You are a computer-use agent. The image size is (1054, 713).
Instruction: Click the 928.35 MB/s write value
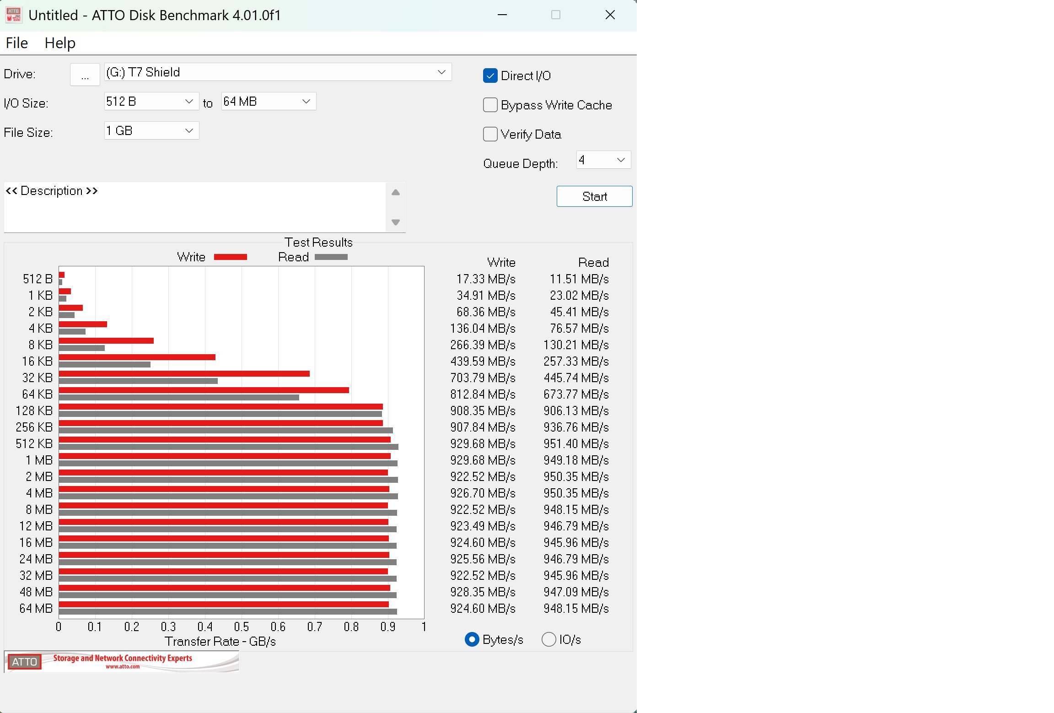483,592
